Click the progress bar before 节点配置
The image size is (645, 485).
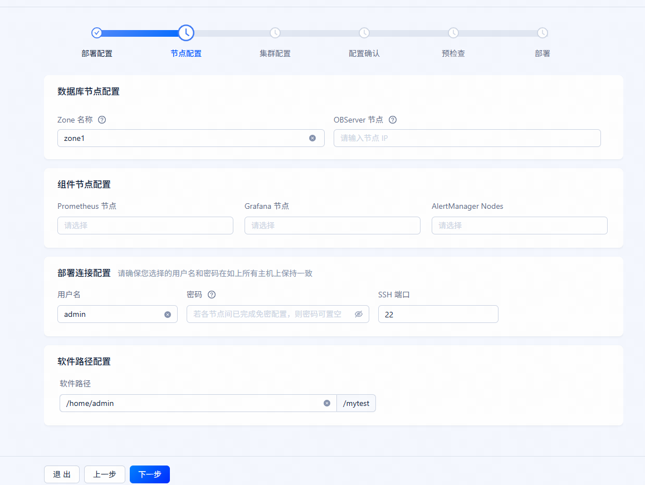[140, 33]
